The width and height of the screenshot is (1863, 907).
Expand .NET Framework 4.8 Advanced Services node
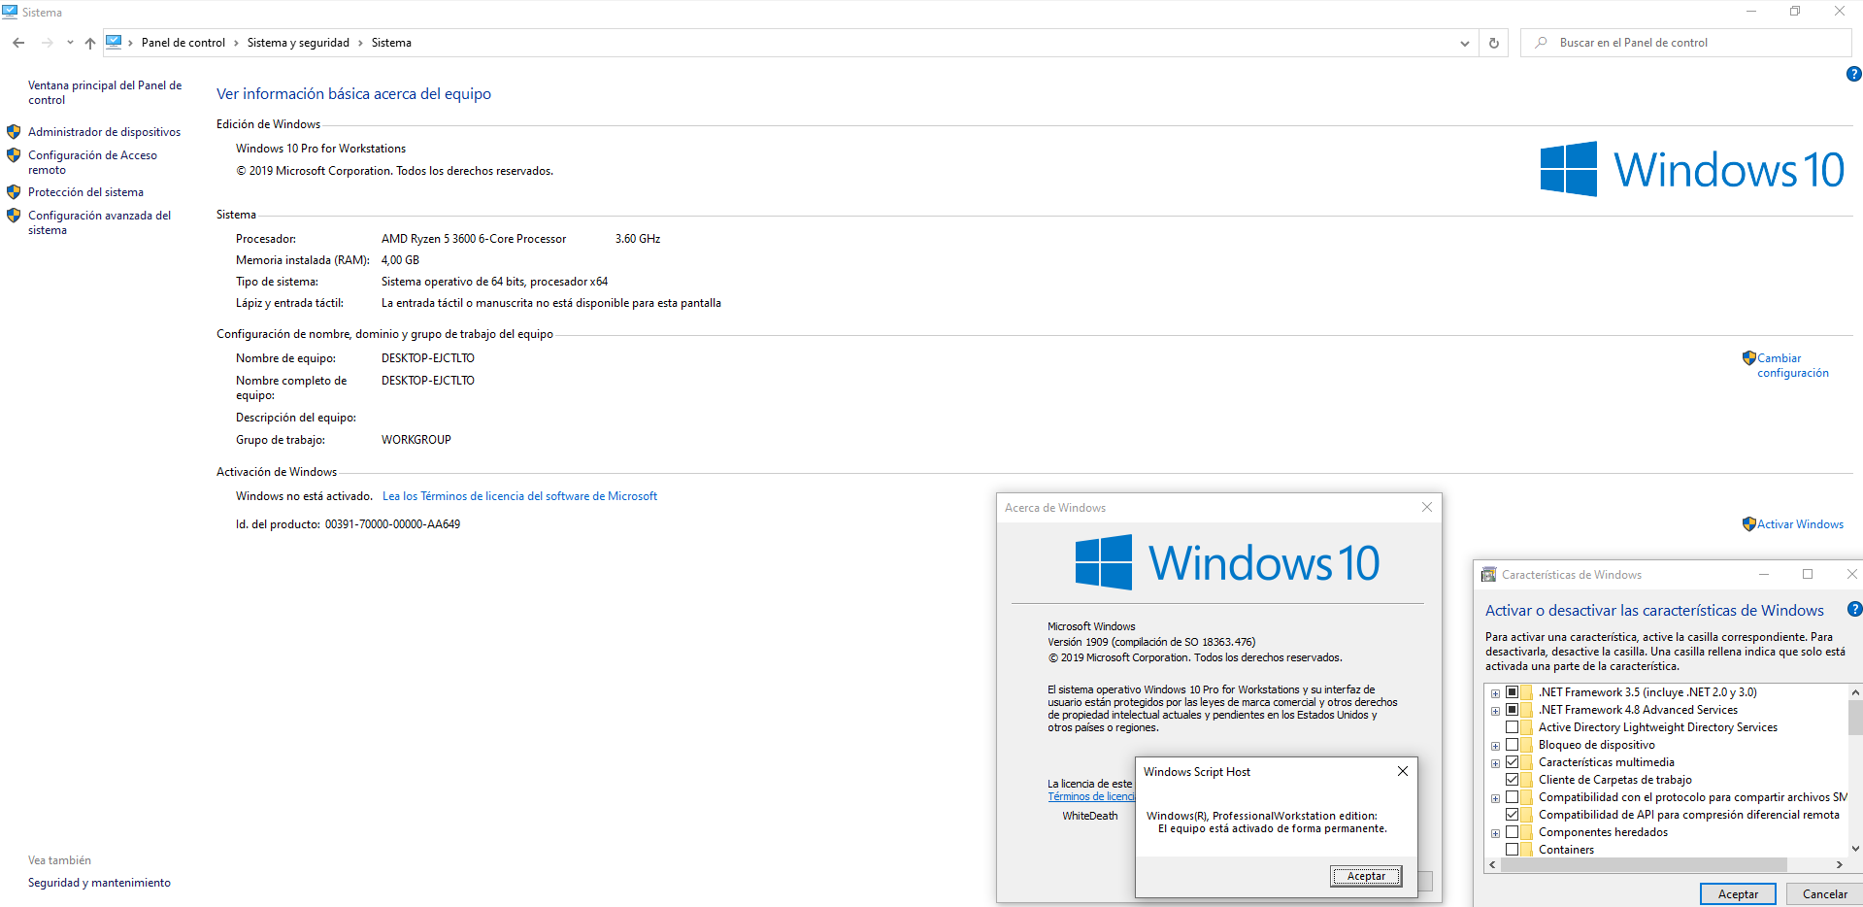pos(1495,711)
